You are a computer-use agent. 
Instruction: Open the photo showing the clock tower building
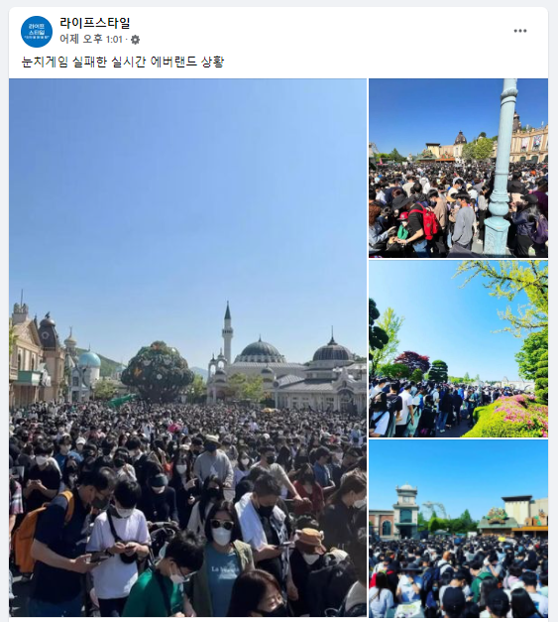[458, 529]
